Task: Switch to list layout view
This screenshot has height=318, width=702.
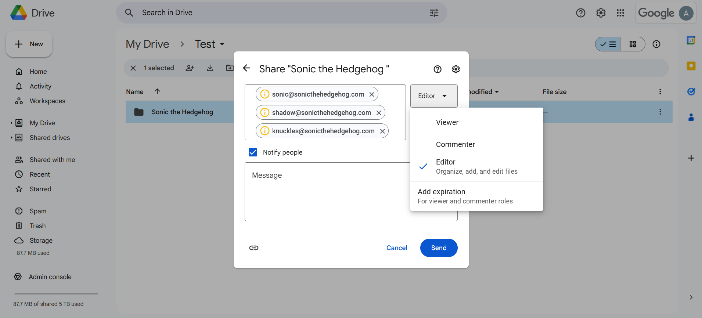Action: coord(608,44)
